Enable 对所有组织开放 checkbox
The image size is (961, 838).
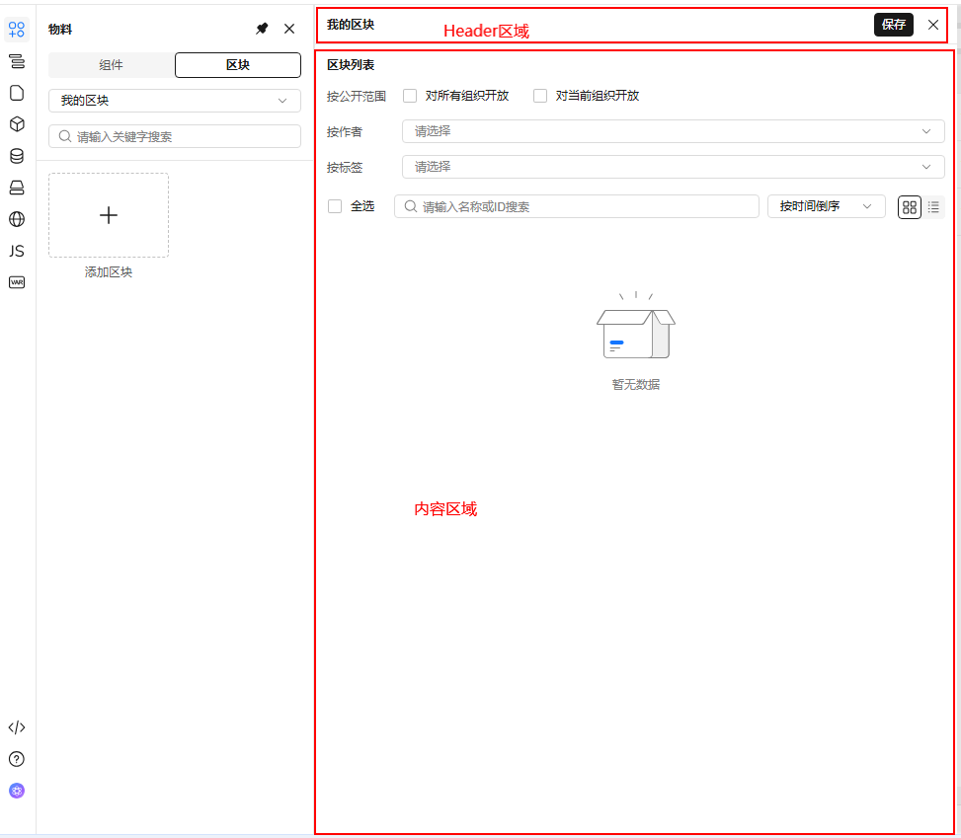[410, 95]
